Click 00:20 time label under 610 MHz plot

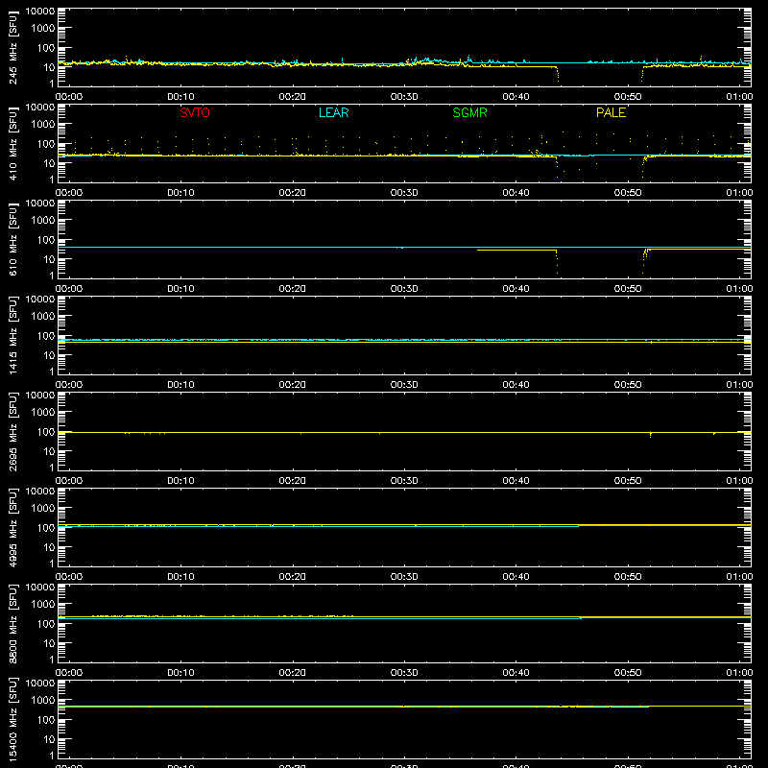(x=293, y=289)
